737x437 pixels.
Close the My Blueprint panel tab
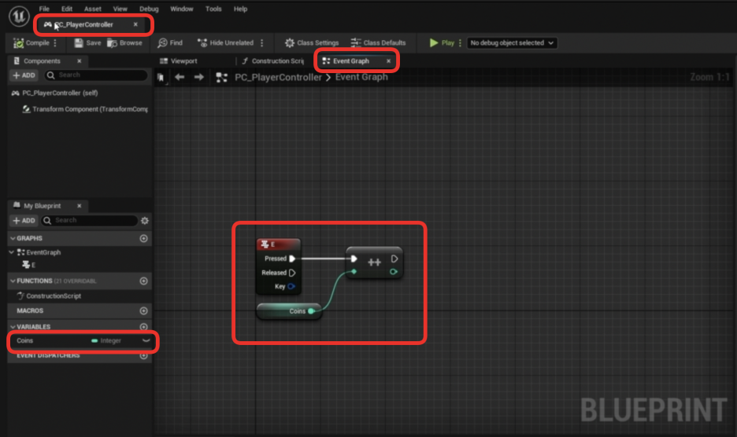[80, 206]
